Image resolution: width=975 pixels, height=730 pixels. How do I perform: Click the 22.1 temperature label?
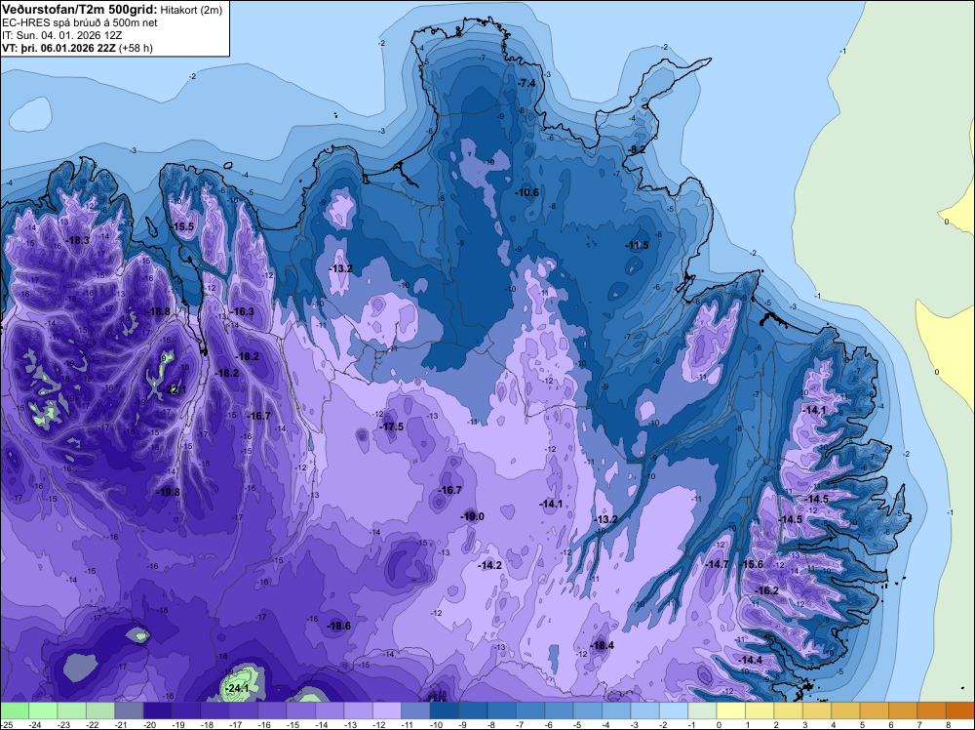point(175,389)
